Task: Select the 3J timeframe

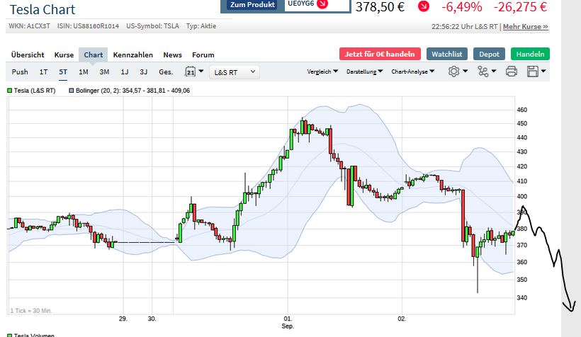Action: (143, 72)
